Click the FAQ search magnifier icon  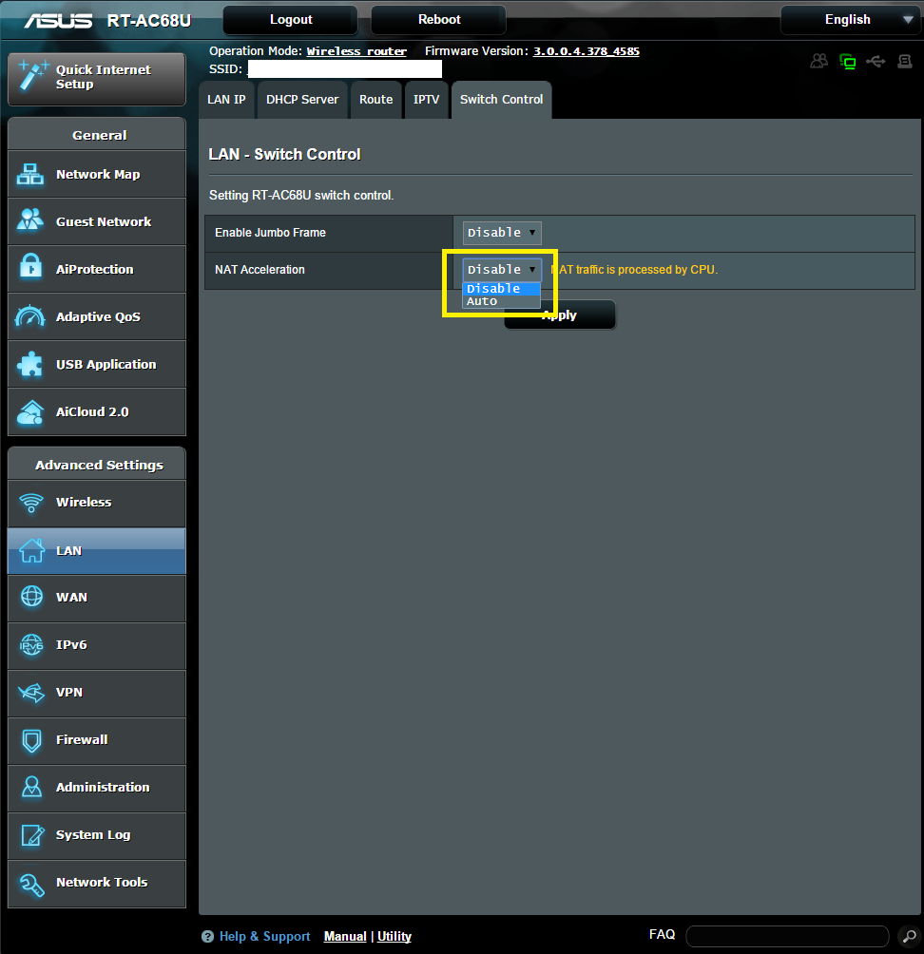(906, 936)
